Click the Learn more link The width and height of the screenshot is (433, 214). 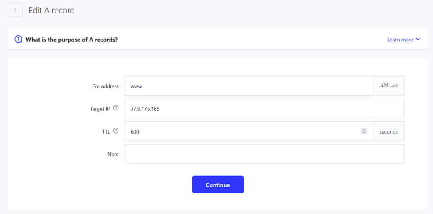pos(400,40)
